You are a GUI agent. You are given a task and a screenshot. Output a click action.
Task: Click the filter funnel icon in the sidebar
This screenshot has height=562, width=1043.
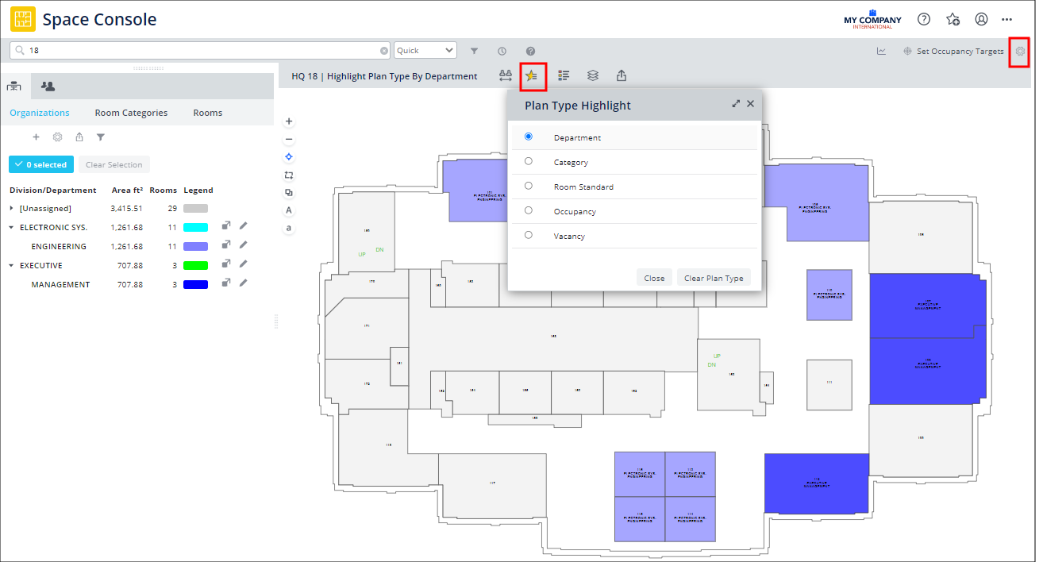(100, 137)
